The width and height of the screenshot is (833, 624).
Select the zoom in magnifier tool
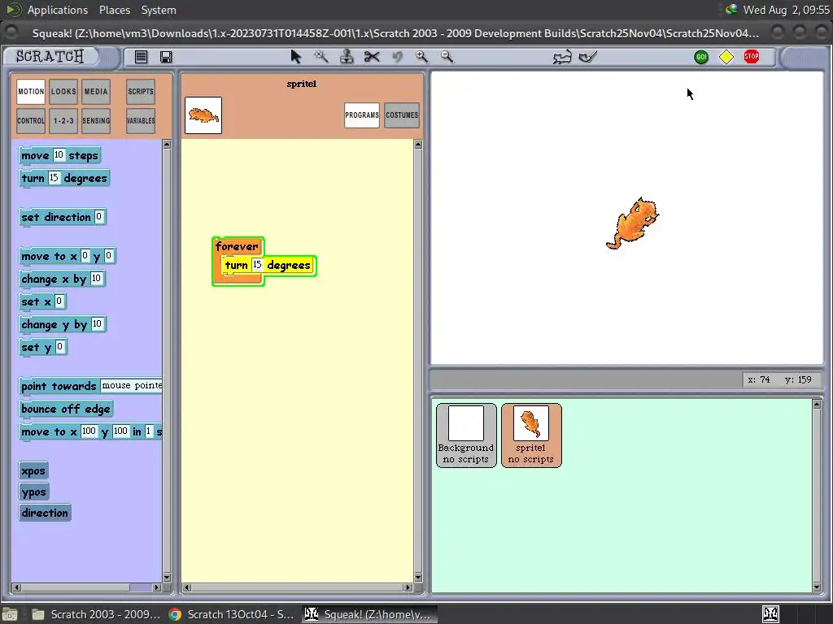pyautogui.click(x=422, y=56)
